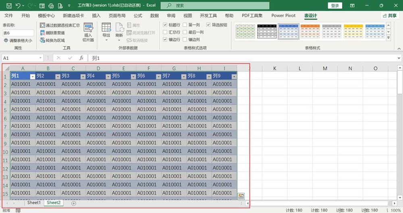Add a new sheet with plus icon

tap(73, 203)
